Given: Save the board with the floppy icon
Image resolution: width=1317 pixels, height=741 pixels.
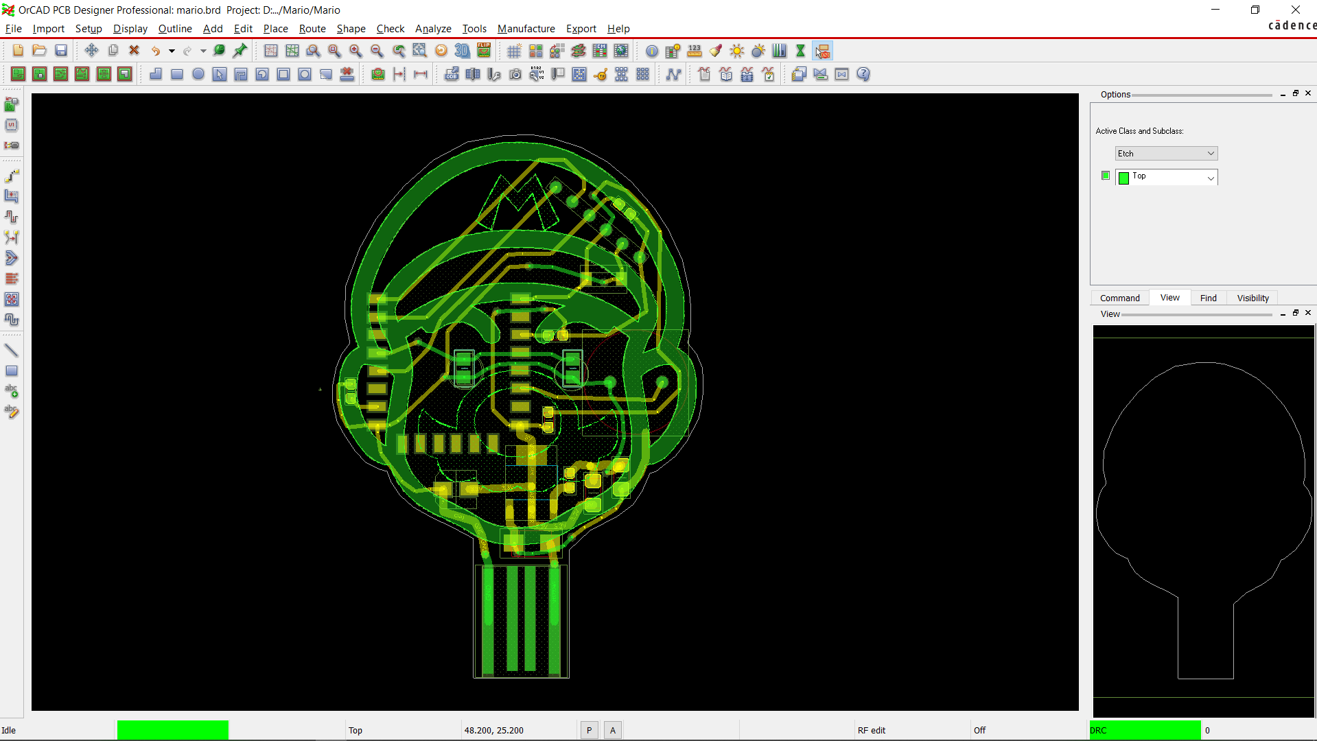Looking at the screenshot, I should pos(61,51).
